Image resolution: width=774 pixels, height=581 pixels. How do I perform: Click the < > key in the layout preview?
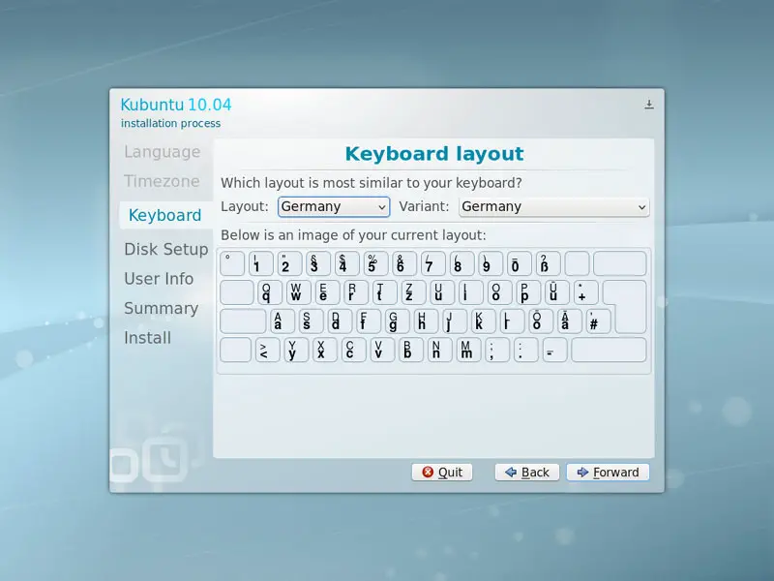click(x=268, y=351)
